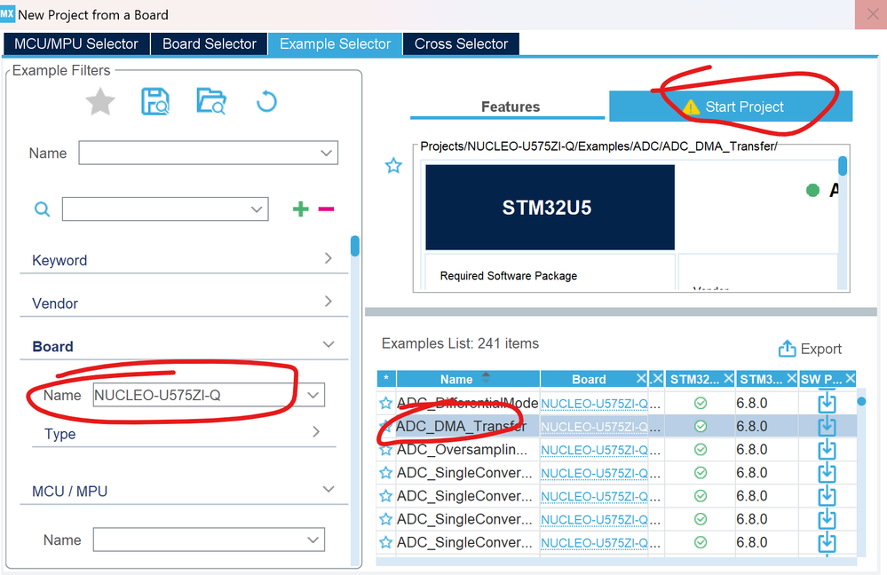Open the search field dropdown next to the magnifier
The width and height of the screenshot is (887, 575).
pos(257,209)
